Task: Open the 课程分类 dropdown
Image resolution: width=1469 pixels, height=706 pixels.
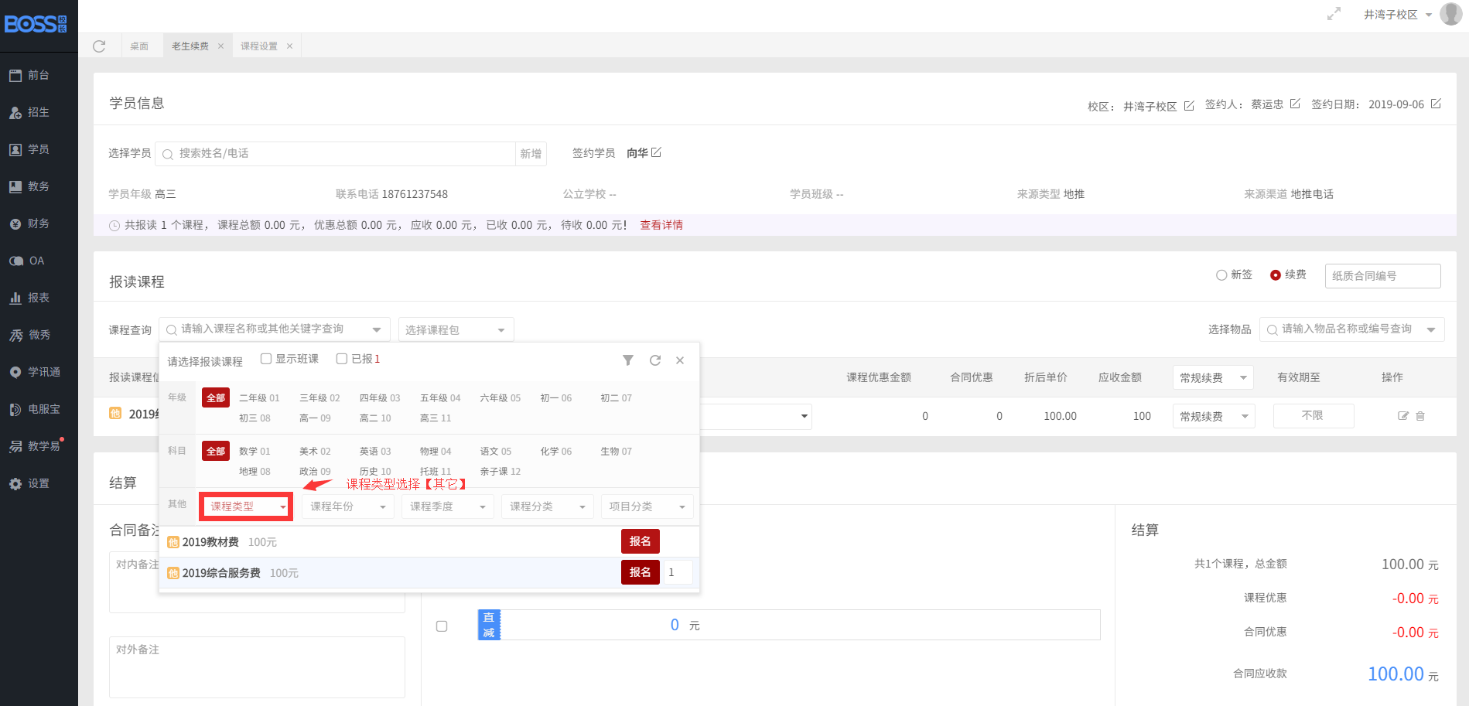Action: pos(548,506)
